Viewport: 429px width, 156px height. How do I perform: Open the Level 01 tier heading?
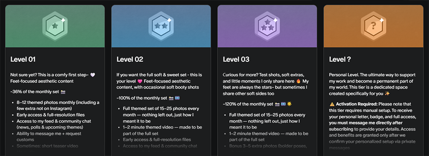click(x=23, y=59)
